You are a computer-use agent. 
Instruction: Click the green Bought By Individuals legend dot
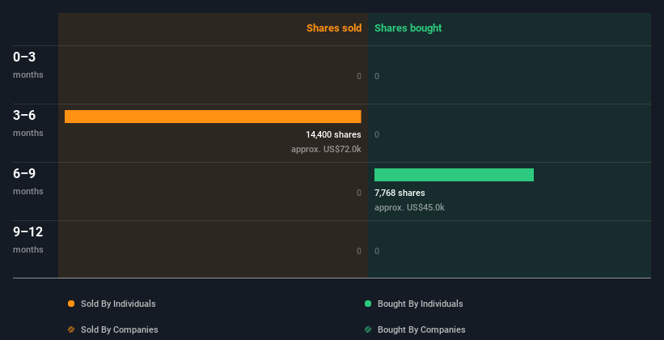368,304
